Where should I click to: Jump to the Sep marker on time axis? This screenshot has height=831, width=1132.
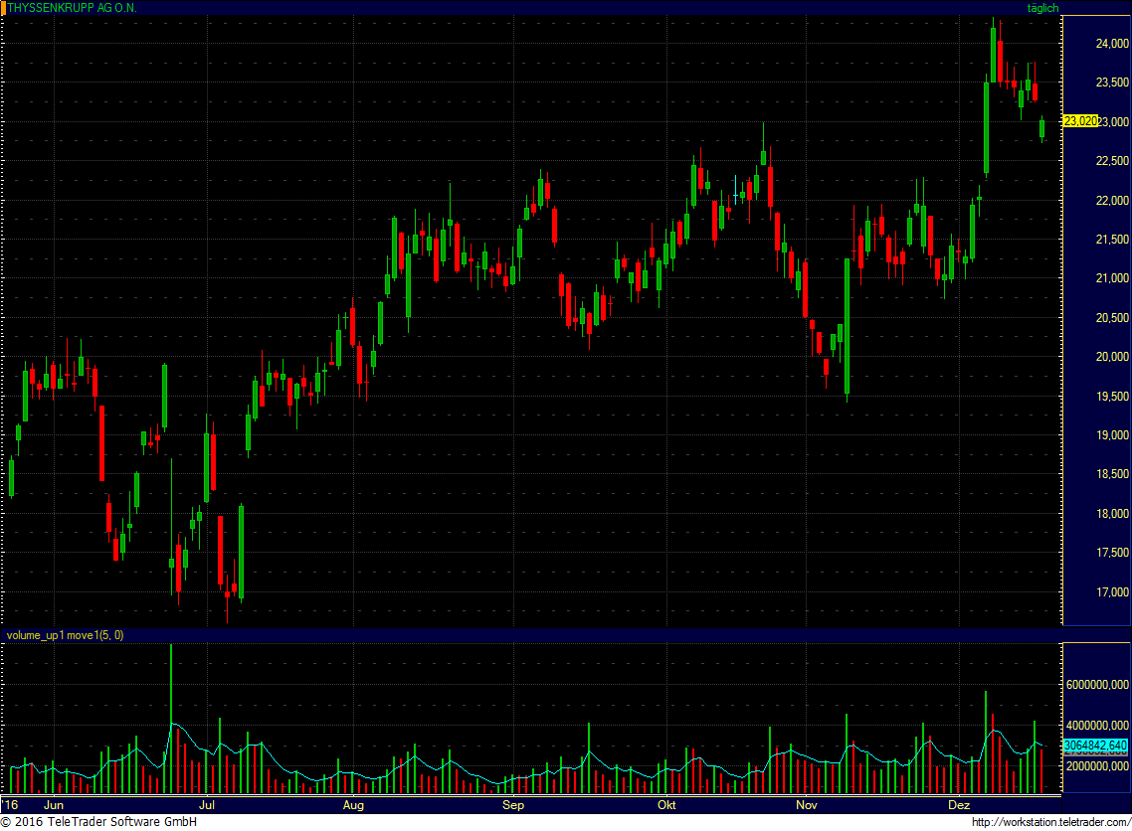[x=512, y=805]
